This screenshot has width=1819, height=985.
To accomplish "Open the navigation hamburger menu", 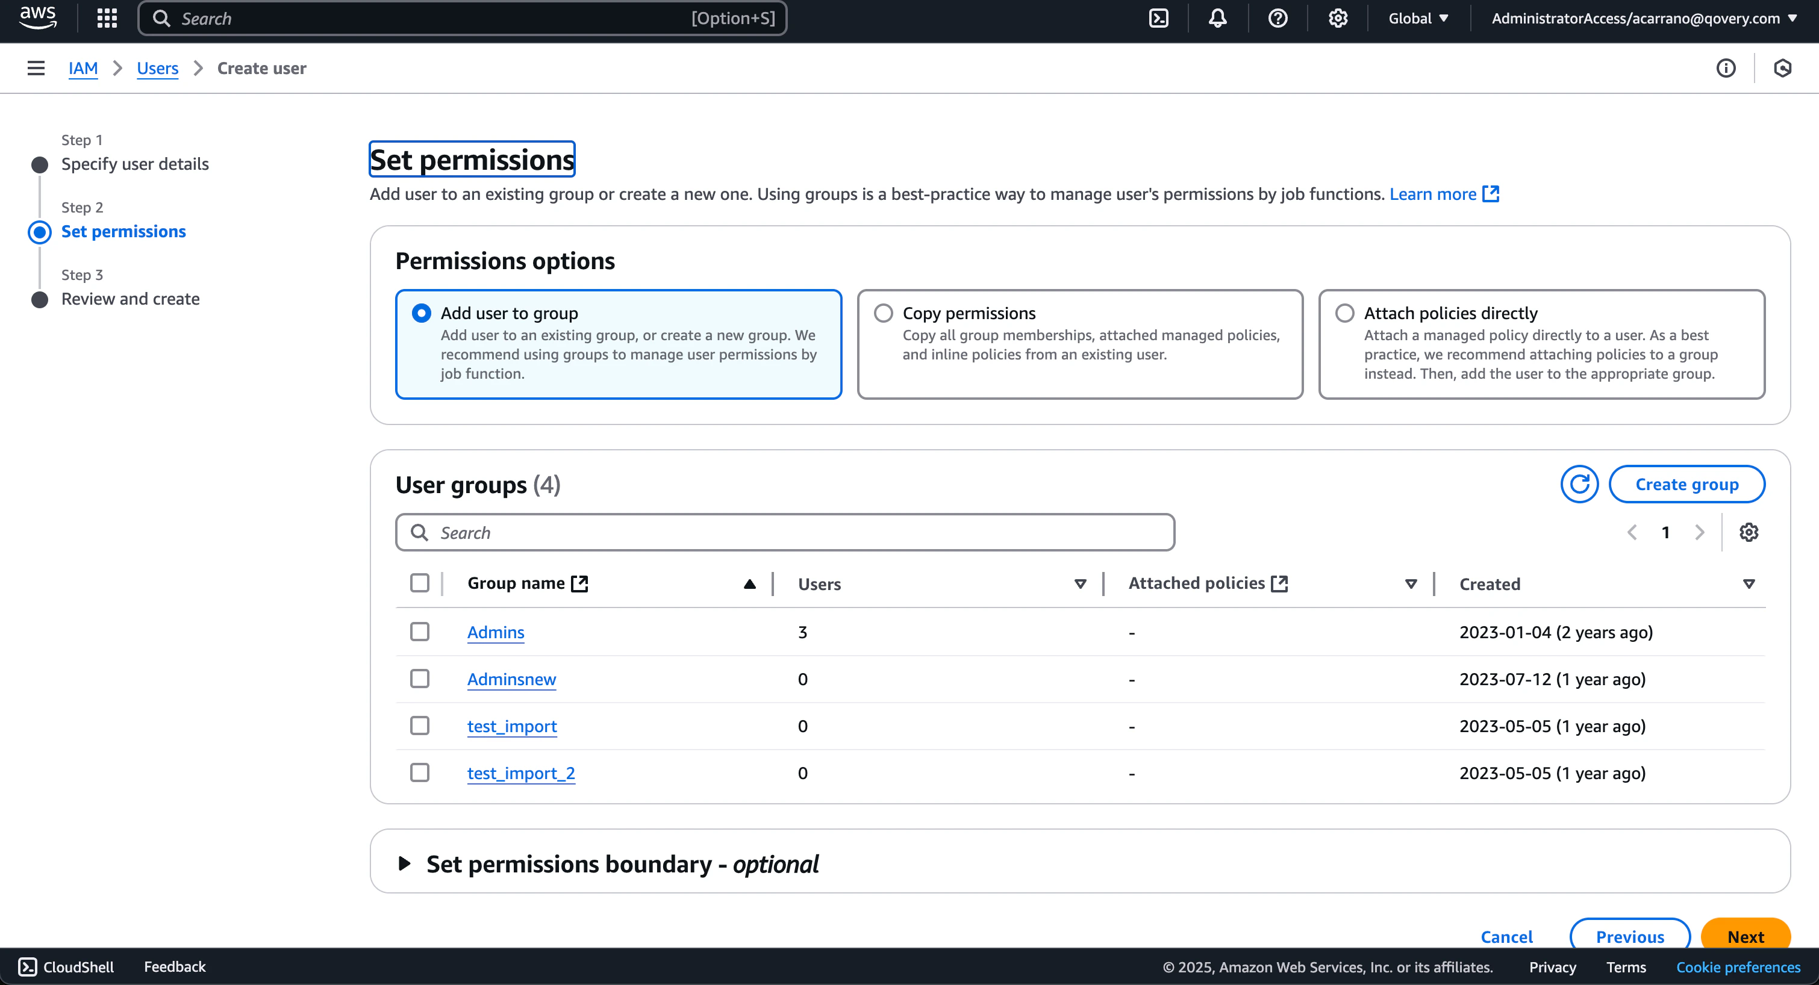I will point(36,68).
